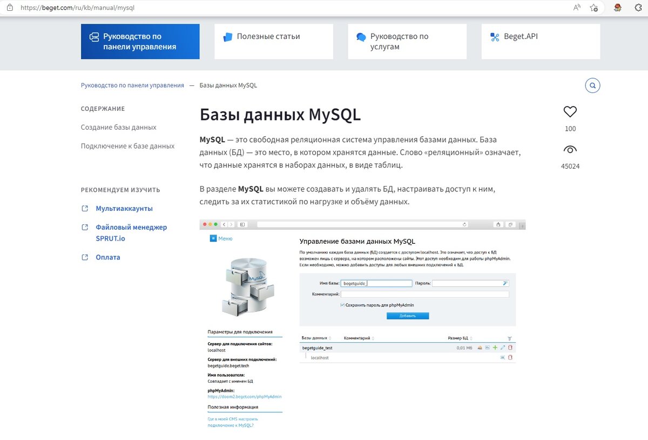Sort by Комментарий column arrows
648x440 pixels.
pyautogui.click(x=373, y=338)
